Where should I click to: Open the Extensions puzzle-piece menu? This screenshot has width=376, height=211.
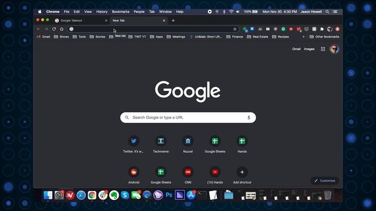pyautogui.click(x=322, y=29)
